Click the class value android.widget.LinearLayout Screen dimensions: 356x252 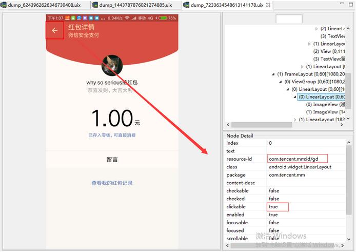pyautogui.click(x=300, y=167)
